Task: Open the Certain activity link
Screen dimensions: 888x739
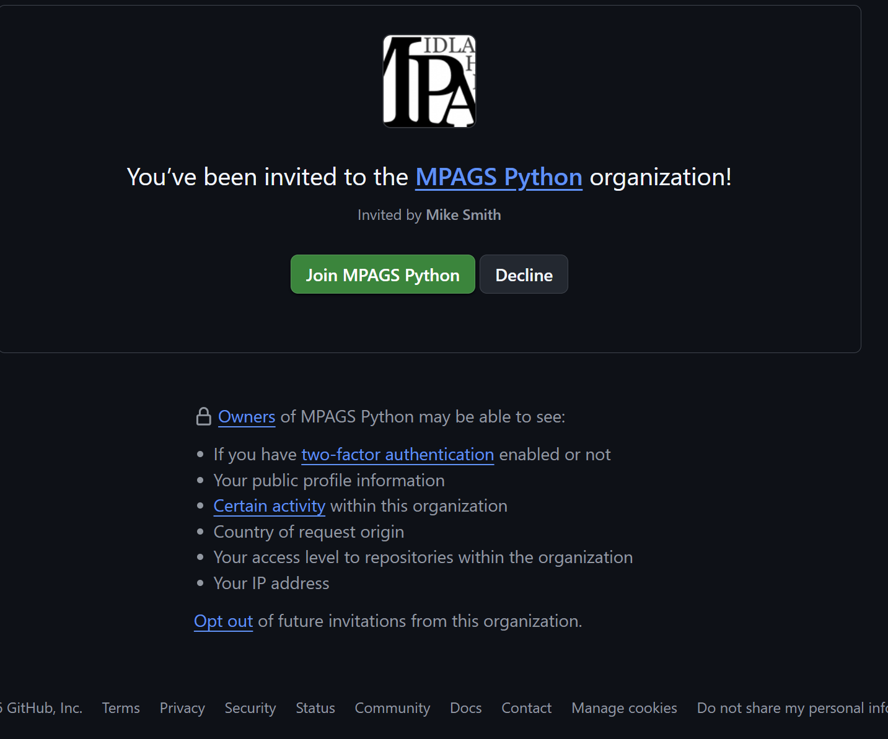Action: [x=270, y=506]
